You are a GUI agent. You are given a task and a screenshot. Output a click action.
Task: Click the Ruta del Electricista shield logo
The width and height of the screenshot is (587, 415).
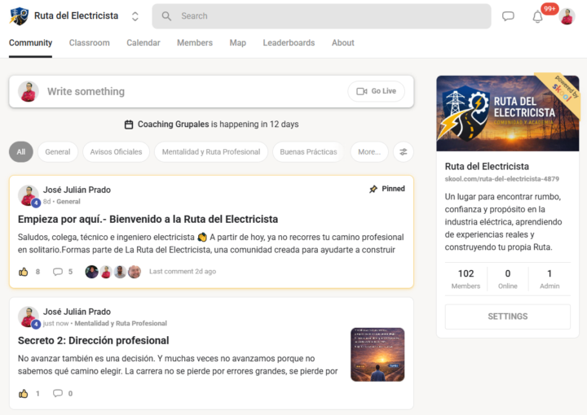pos(19,16)
